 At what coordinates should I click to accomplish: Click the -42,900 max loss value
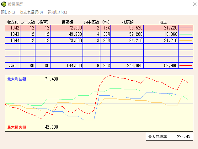coord(51,127)
